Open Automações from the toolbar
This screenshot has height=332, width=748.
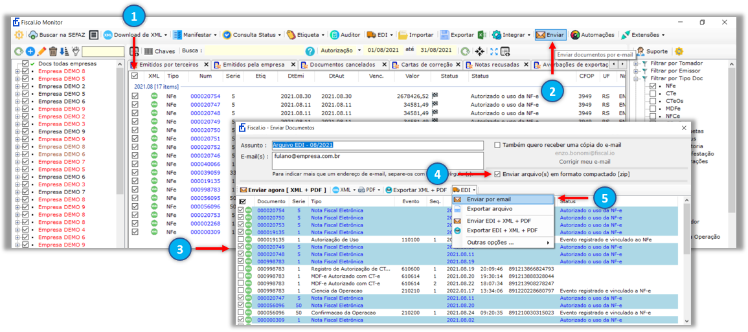tap(593, 35)
